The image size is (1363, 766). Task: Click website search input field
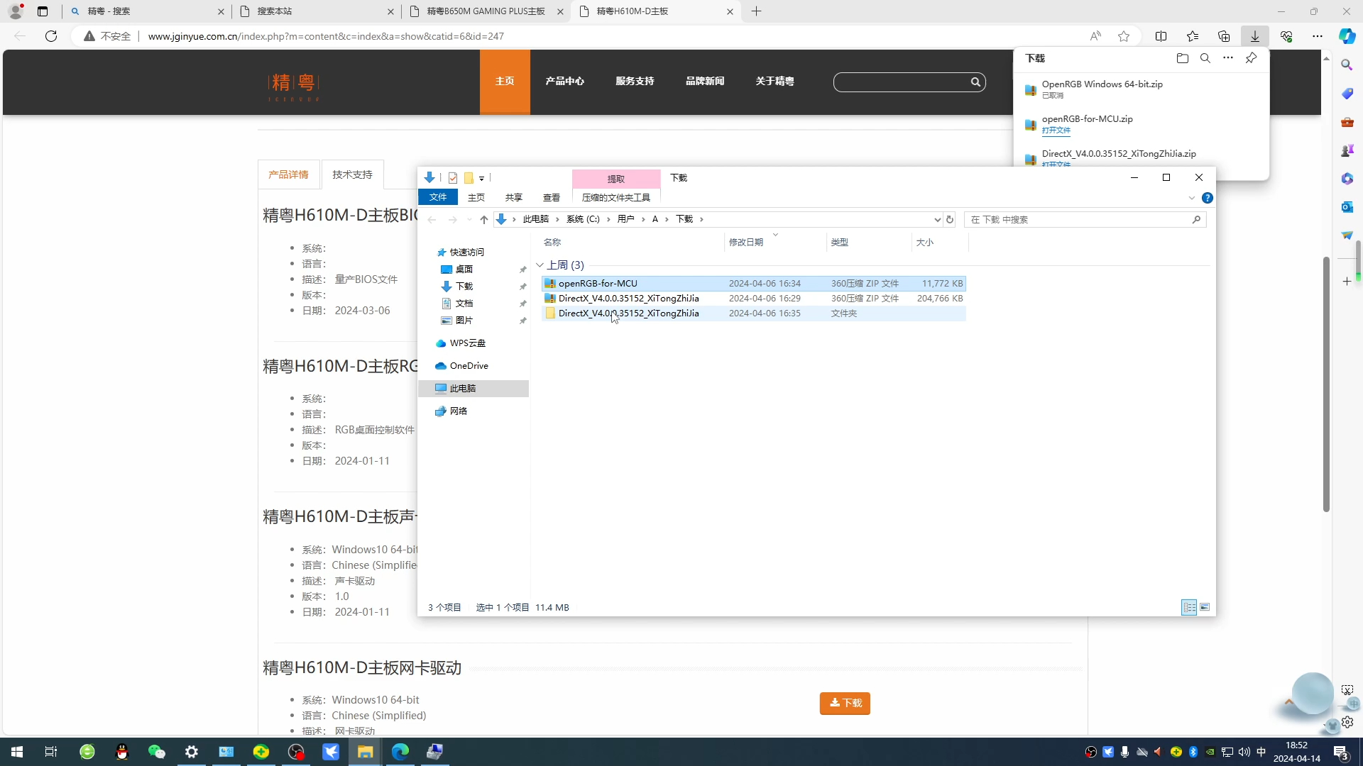click(x=902, y=82)
